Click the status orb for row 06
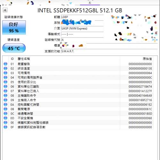Screen dimensions: 160x160 (5, 86)
